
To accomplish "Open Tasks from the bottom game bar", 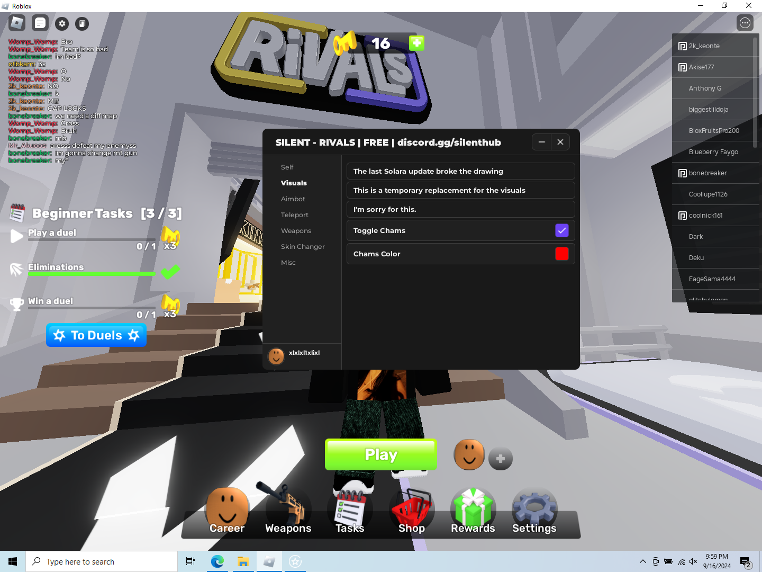I will pos(350,511).
